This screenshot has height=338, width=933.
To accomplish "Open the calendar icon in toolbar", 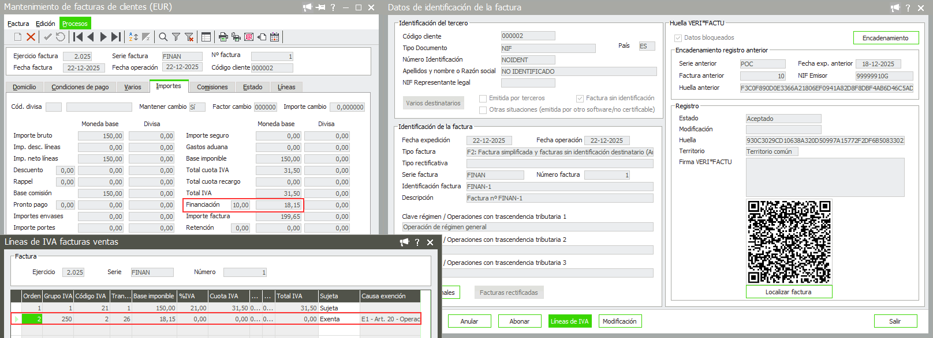I will (275, 37).
